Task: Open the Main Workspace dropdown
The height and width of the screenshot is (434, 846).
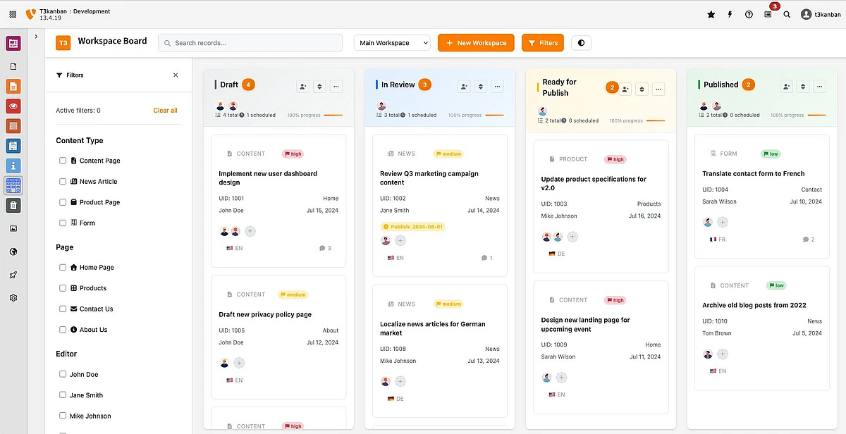Action: (x=391, y=43)
